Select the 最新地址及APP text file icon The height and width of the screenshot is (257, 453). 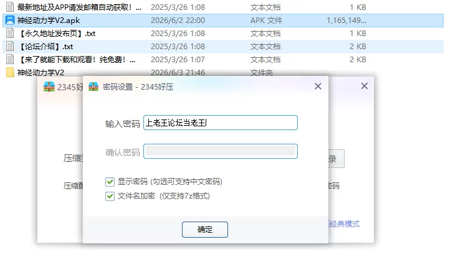tap(10, 7)
